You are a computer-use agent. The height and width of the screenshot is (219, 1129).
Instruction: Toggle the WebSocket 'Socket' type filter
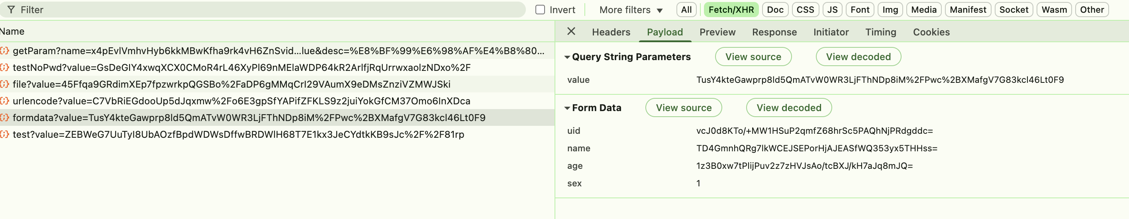click(x=1013, y=10)
